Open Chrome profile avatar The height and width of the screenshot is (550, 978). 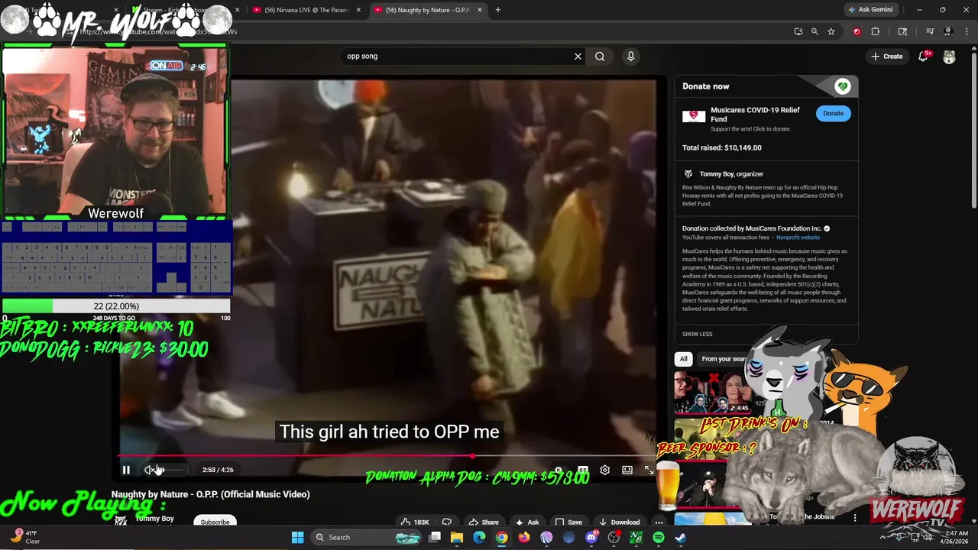click(948, 31)
